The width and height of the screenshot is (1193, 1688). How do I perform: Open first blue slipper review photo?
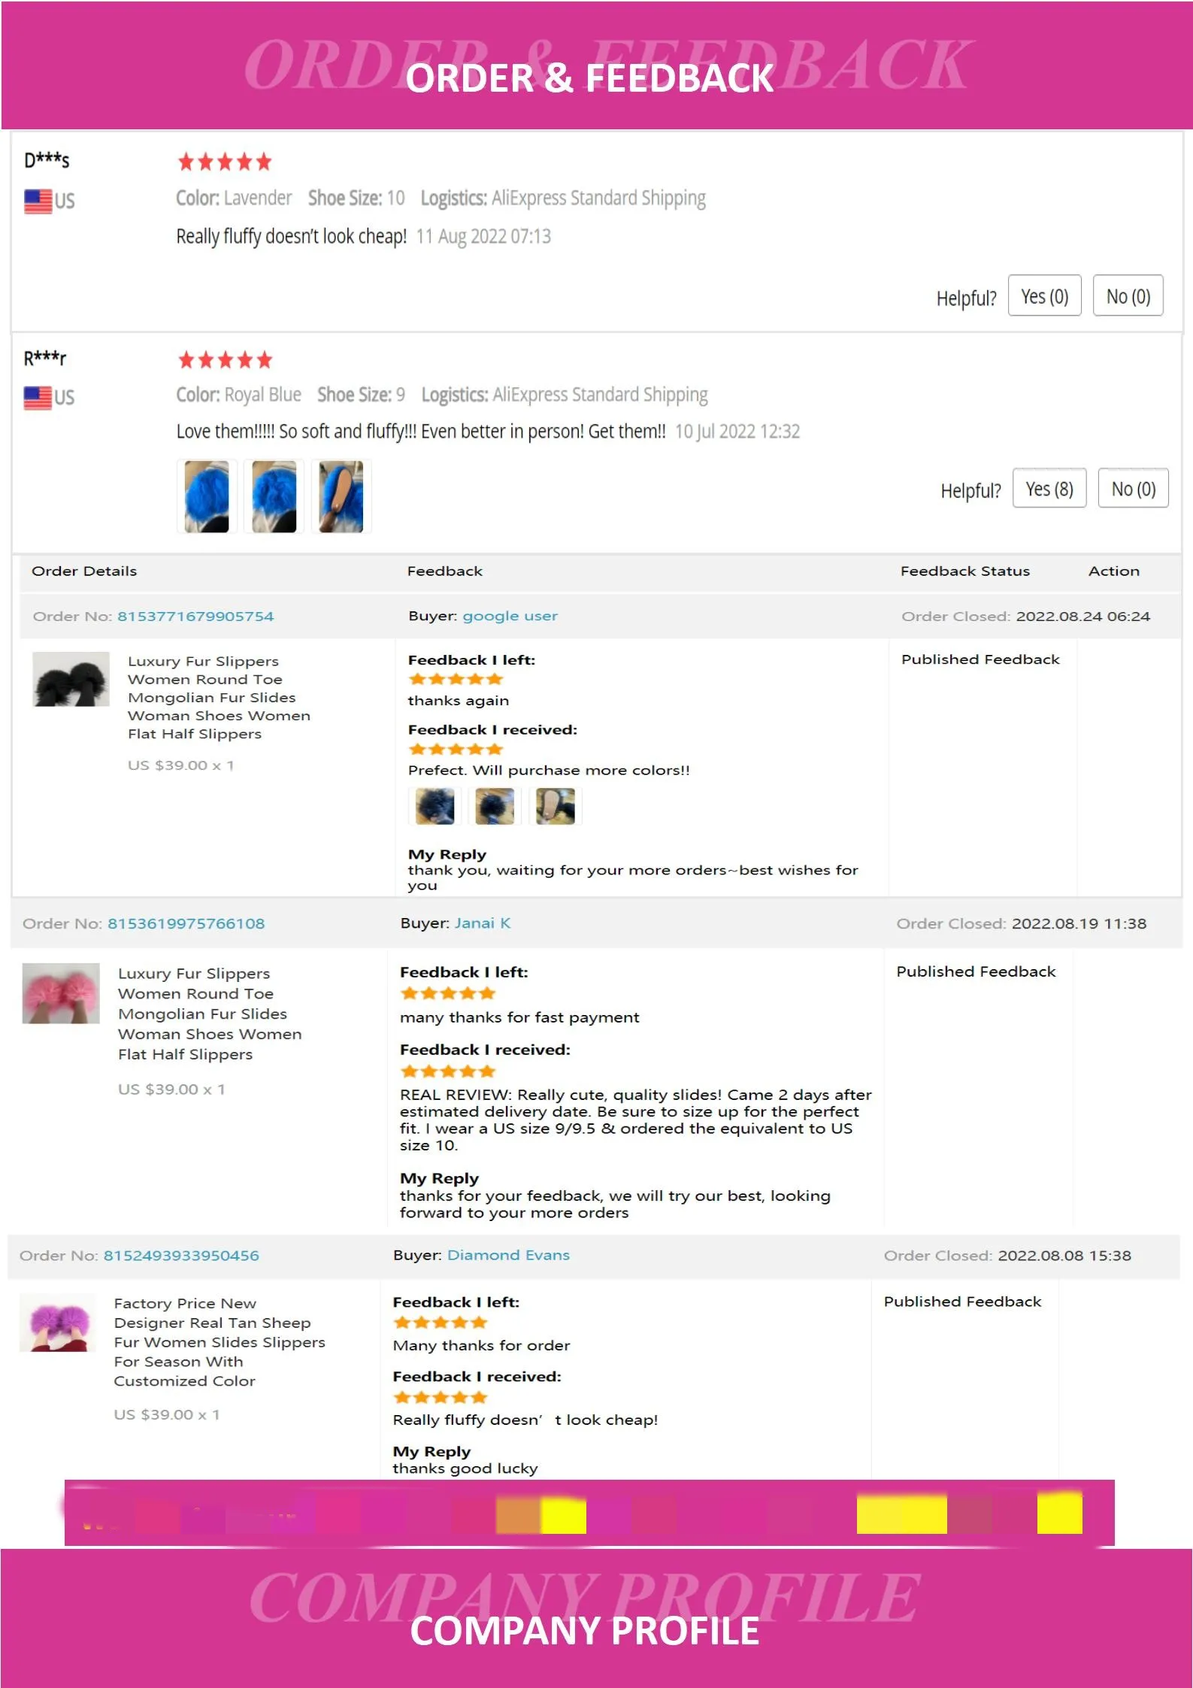click(x=207, y=497)
